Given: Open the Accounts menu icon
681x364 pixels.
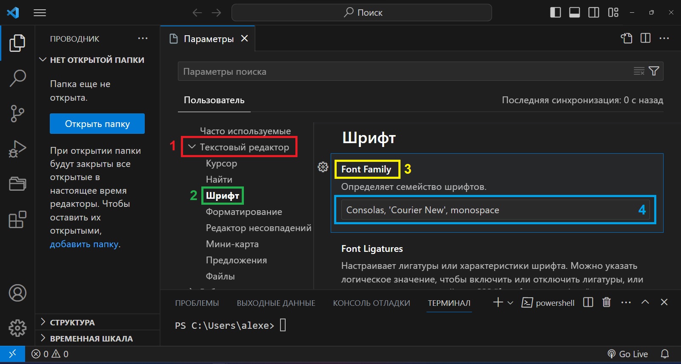Looking at the screenshot, I should [17, 293].
